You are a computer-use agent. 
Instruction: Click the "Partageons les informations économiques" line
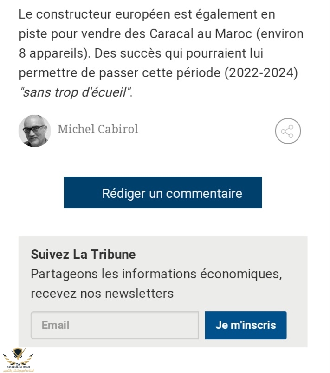coord(156,274)
